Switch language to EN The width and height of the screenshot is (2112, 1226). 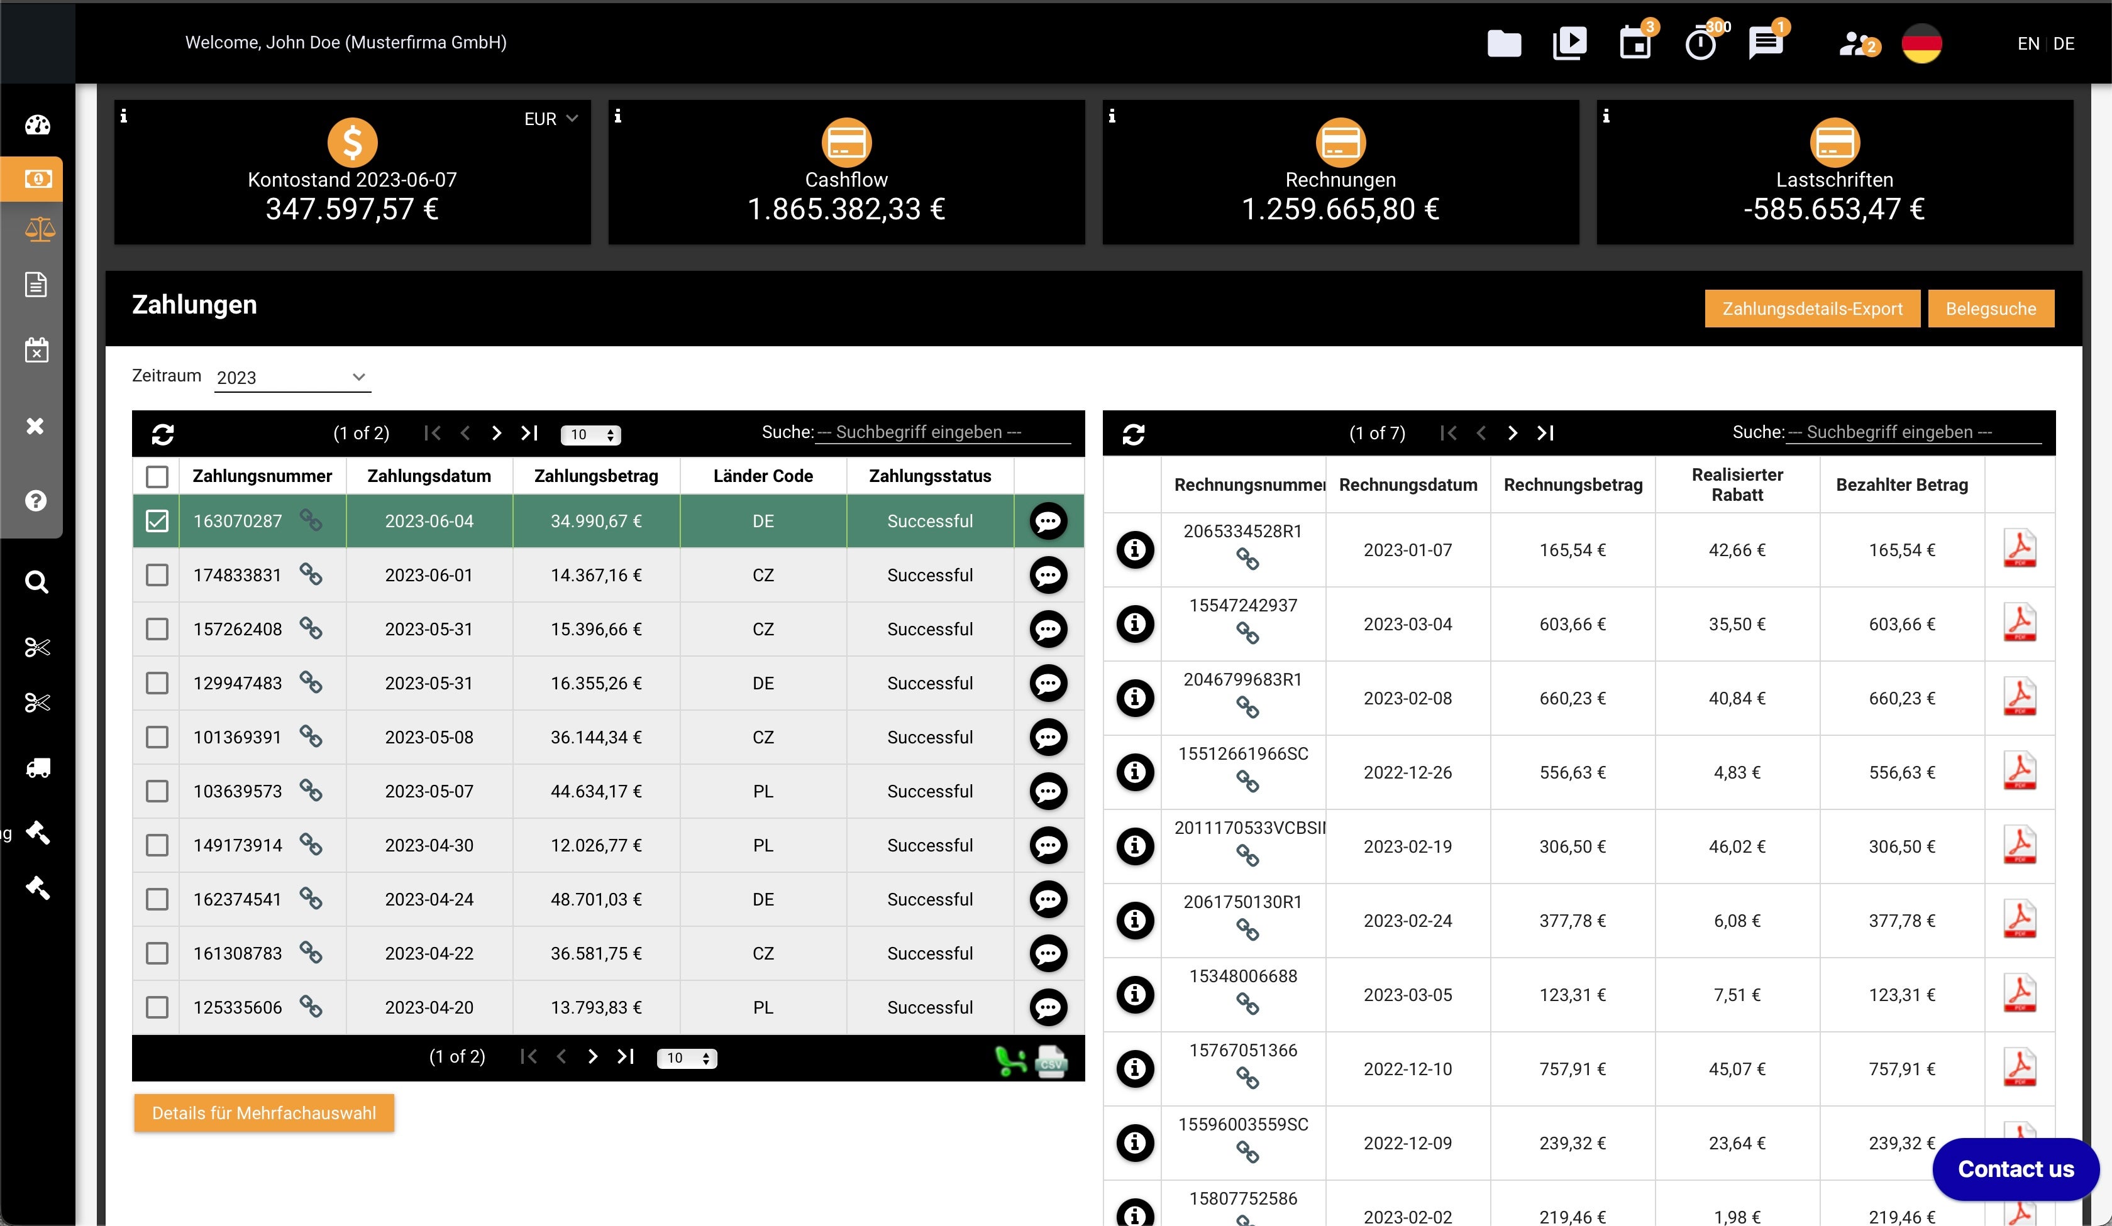[x=2027, y=43]
